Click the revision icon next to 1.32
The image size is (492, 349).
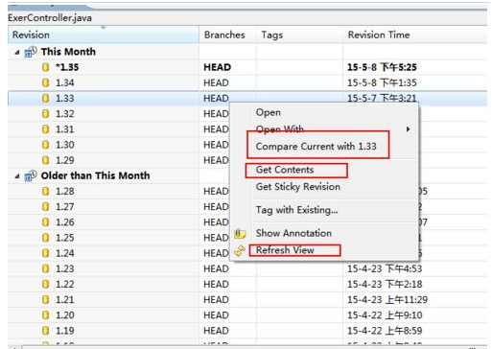[x=46, y=114]
